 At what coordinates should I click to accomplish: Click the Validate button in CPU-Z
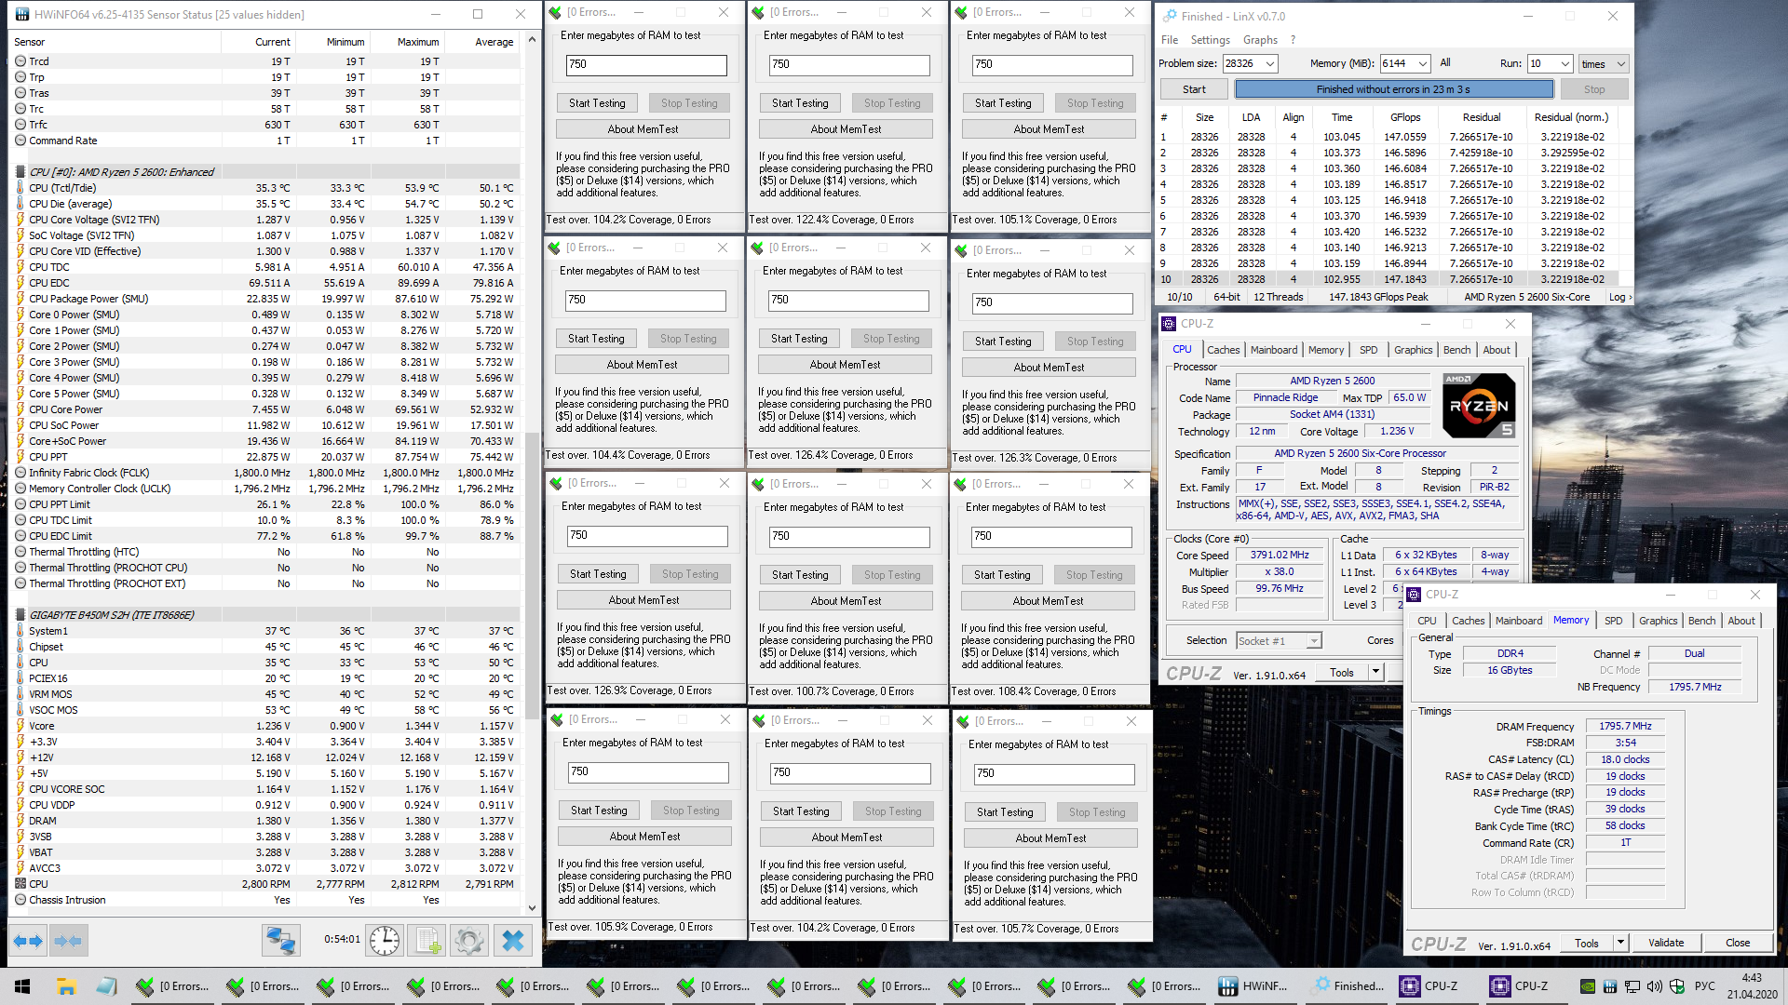[x=1665, y=943]
